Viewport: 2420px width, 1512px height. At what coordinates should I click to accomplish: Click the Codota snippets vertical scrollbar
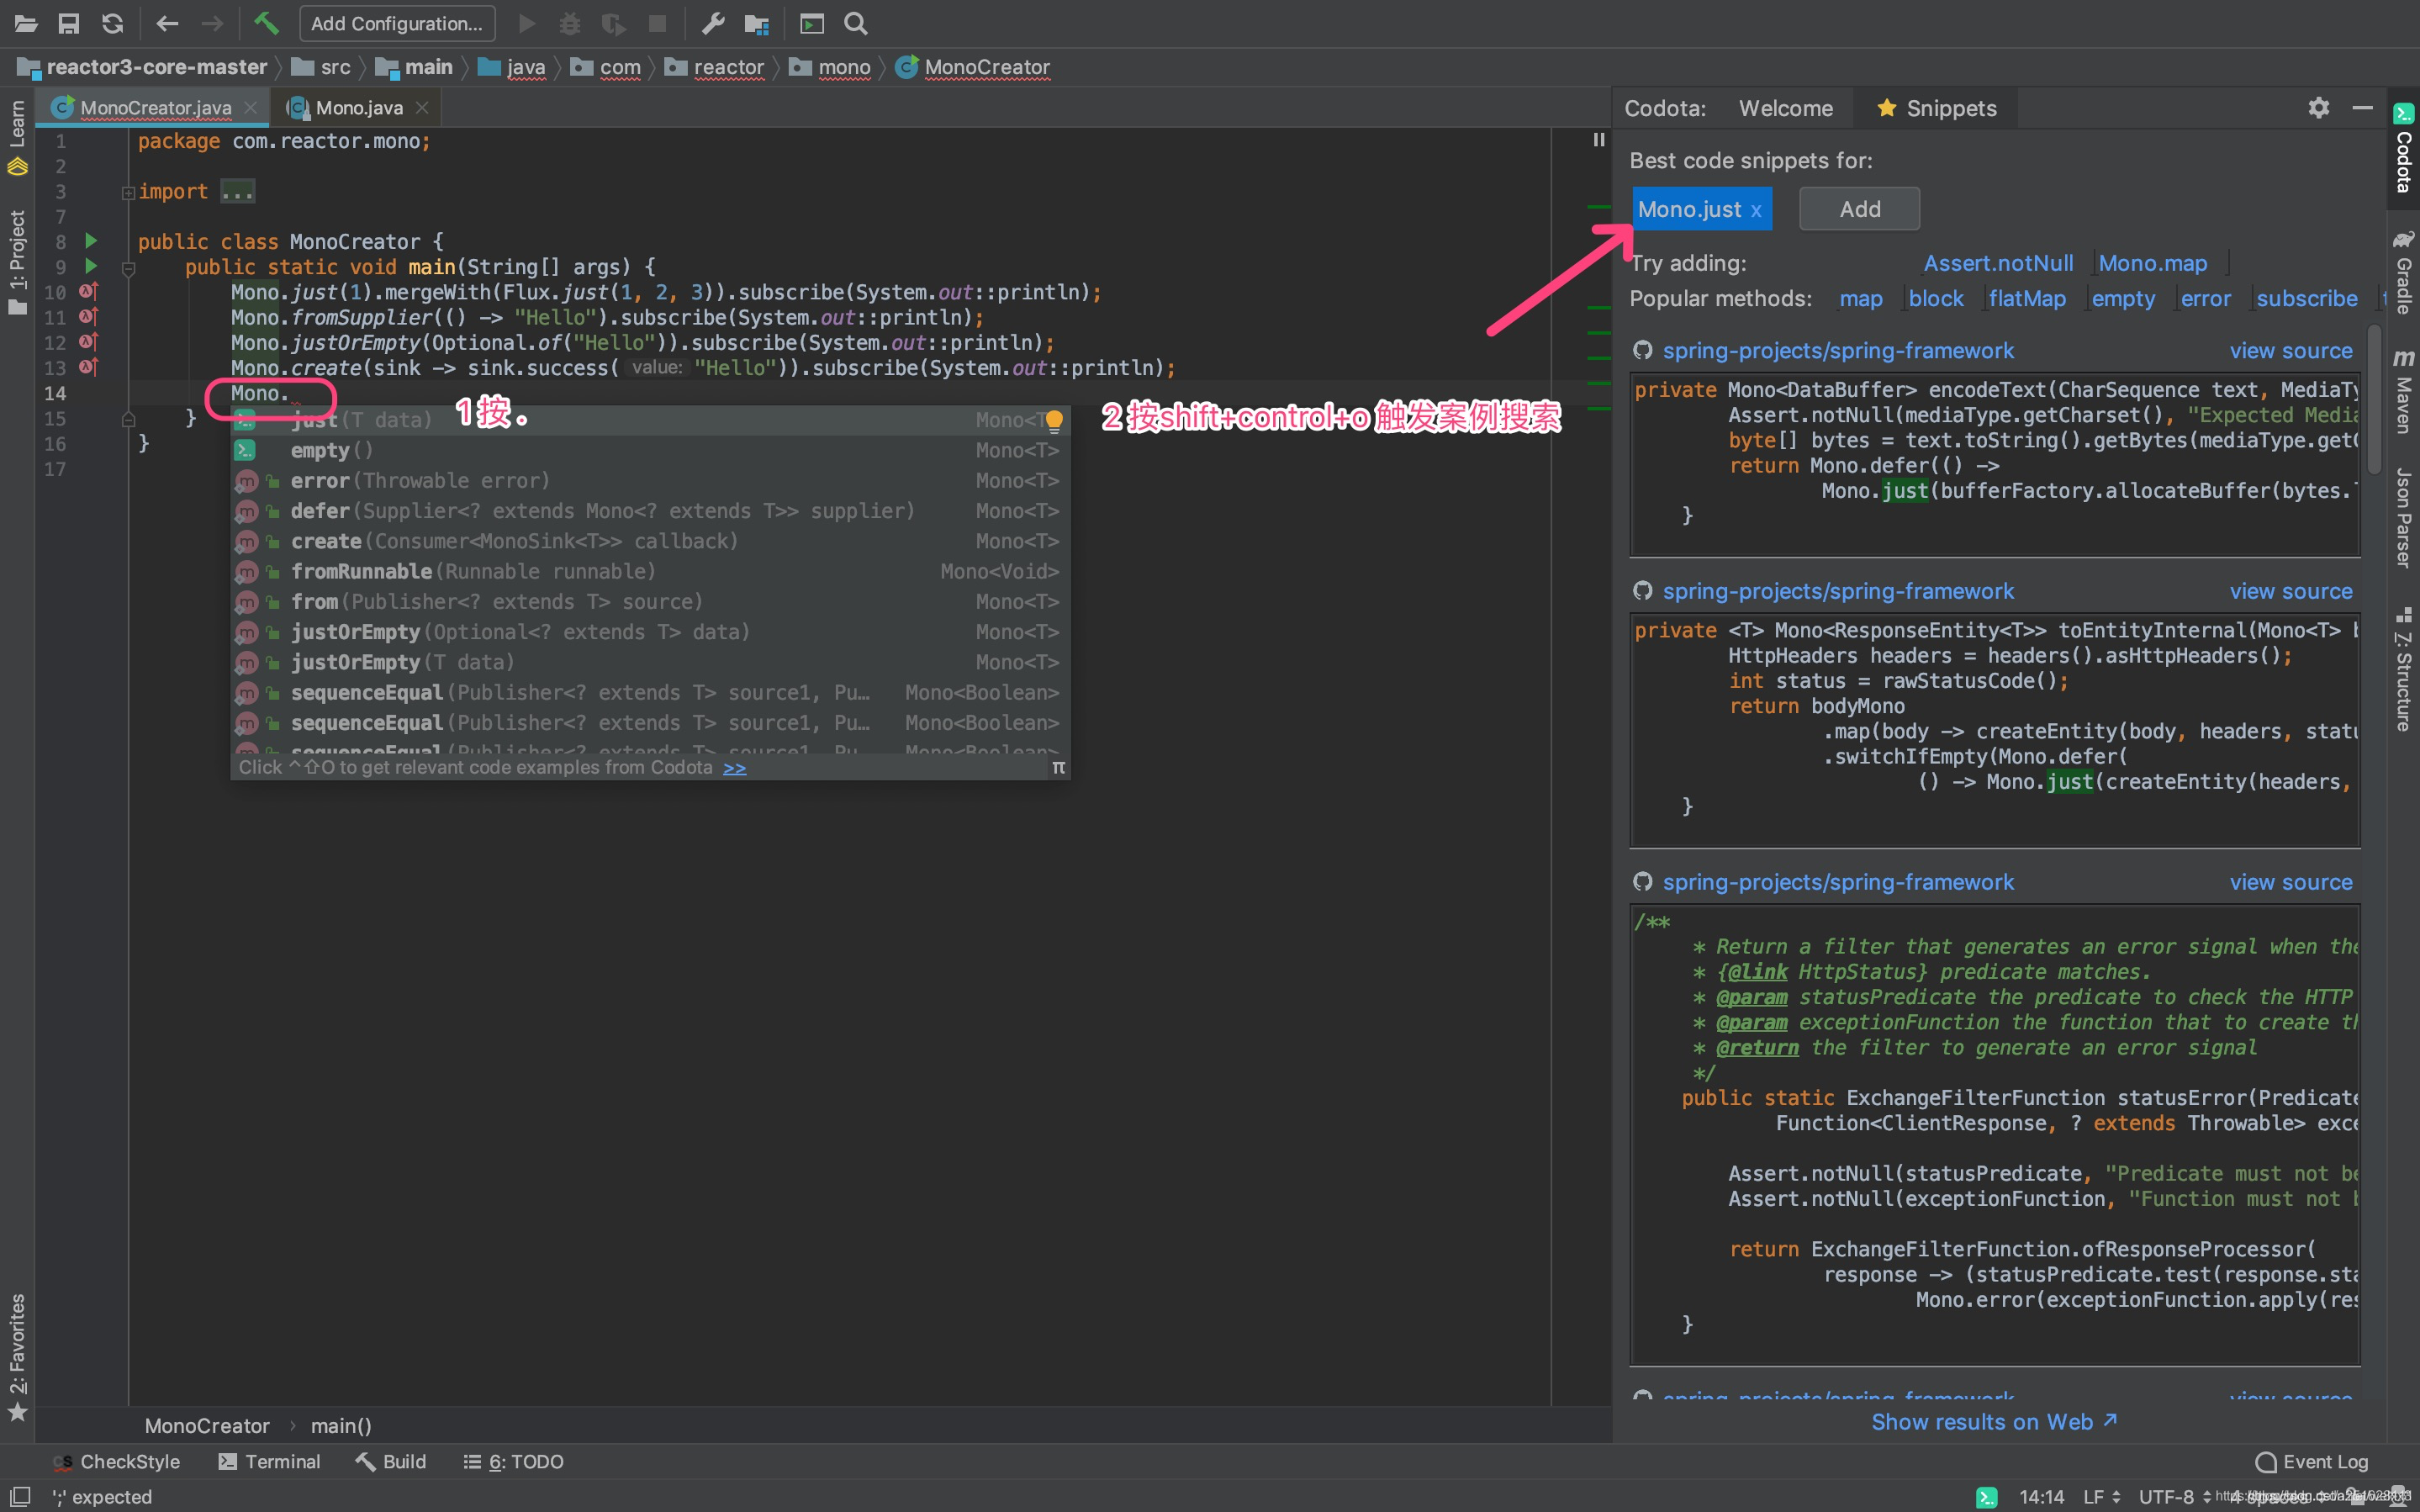(2373, 400)
